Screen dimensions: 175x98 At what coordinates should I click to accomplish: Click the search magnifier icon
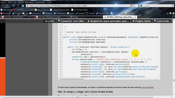pyautogui.click(x=173, y=6)
